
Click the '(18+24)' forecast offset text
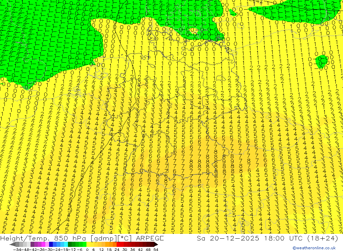(323, 238)
